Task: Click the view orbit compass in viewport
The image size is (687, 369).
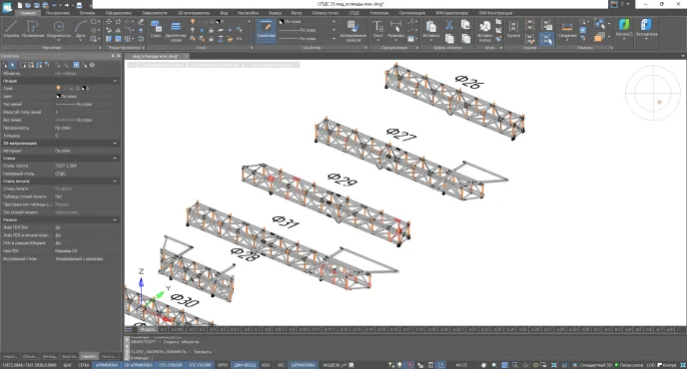Action: click(x=652, y=93)
